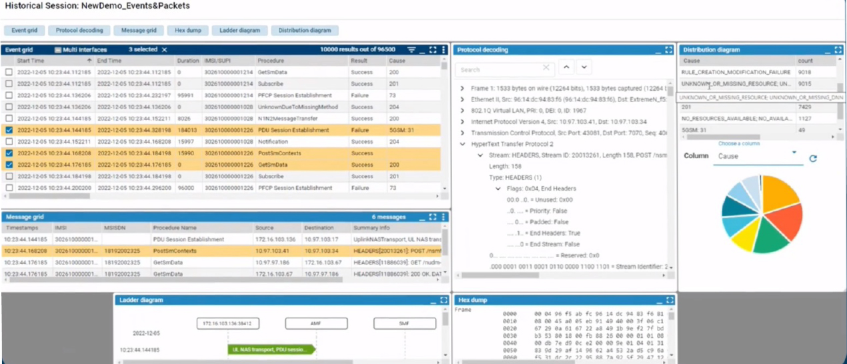
Task: Open the Event grid tab button
Action: 24,30
